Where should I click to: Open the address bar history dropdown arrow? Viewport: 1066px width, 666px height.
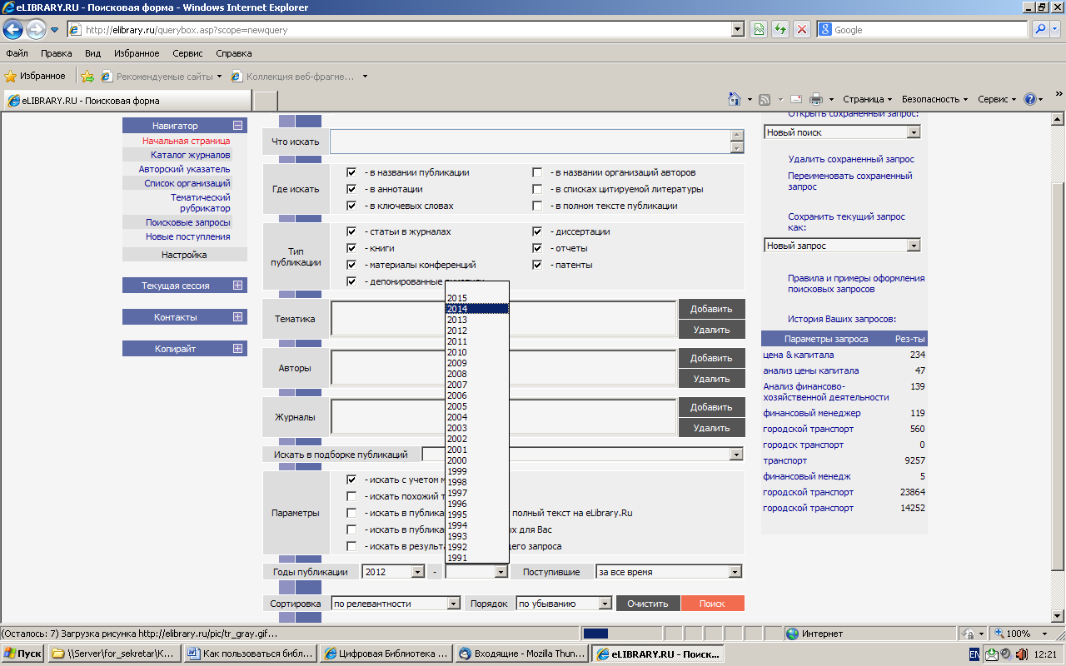pos(737,29)
